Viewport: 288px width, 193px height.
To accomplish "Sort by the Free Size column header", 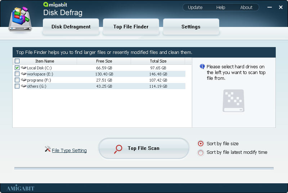I will click(x=104, y=61).
